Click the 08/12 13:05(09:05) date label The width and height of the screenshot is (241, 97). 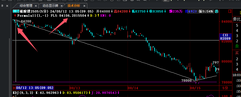coord(35,88)
